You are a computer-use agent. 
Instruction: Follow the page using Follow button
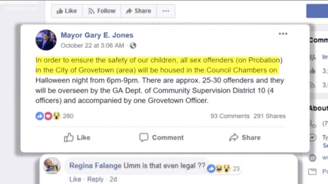click(101, 11)
